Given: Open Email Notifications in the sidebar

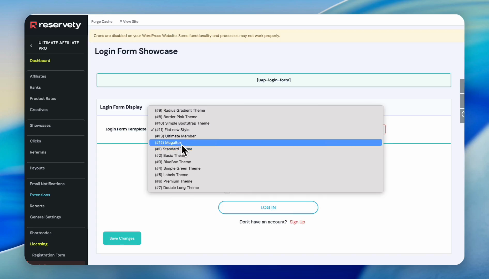Looking at the screenshot, I should click(47, 184).
